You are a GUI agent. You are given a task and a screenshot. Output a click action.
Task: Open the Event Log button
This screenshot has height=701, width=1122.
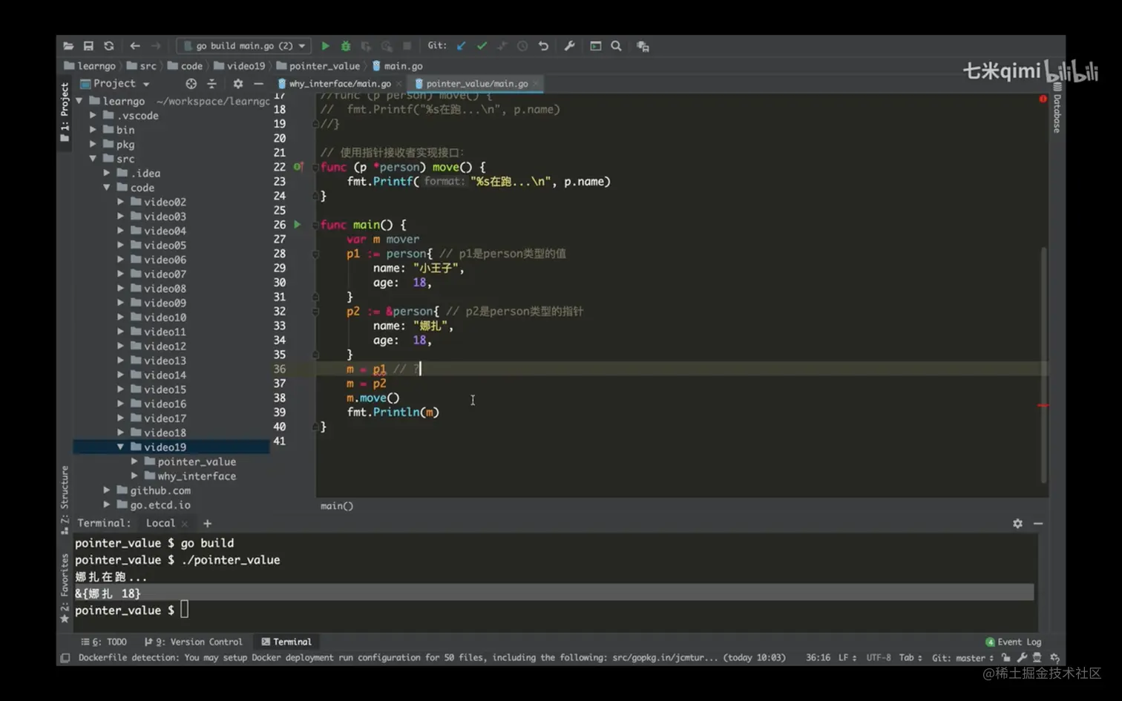pos(1014,642)
